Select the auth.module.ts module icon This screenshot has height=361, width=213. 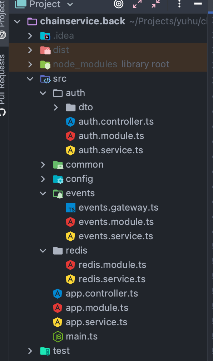(x=70, y=136)
